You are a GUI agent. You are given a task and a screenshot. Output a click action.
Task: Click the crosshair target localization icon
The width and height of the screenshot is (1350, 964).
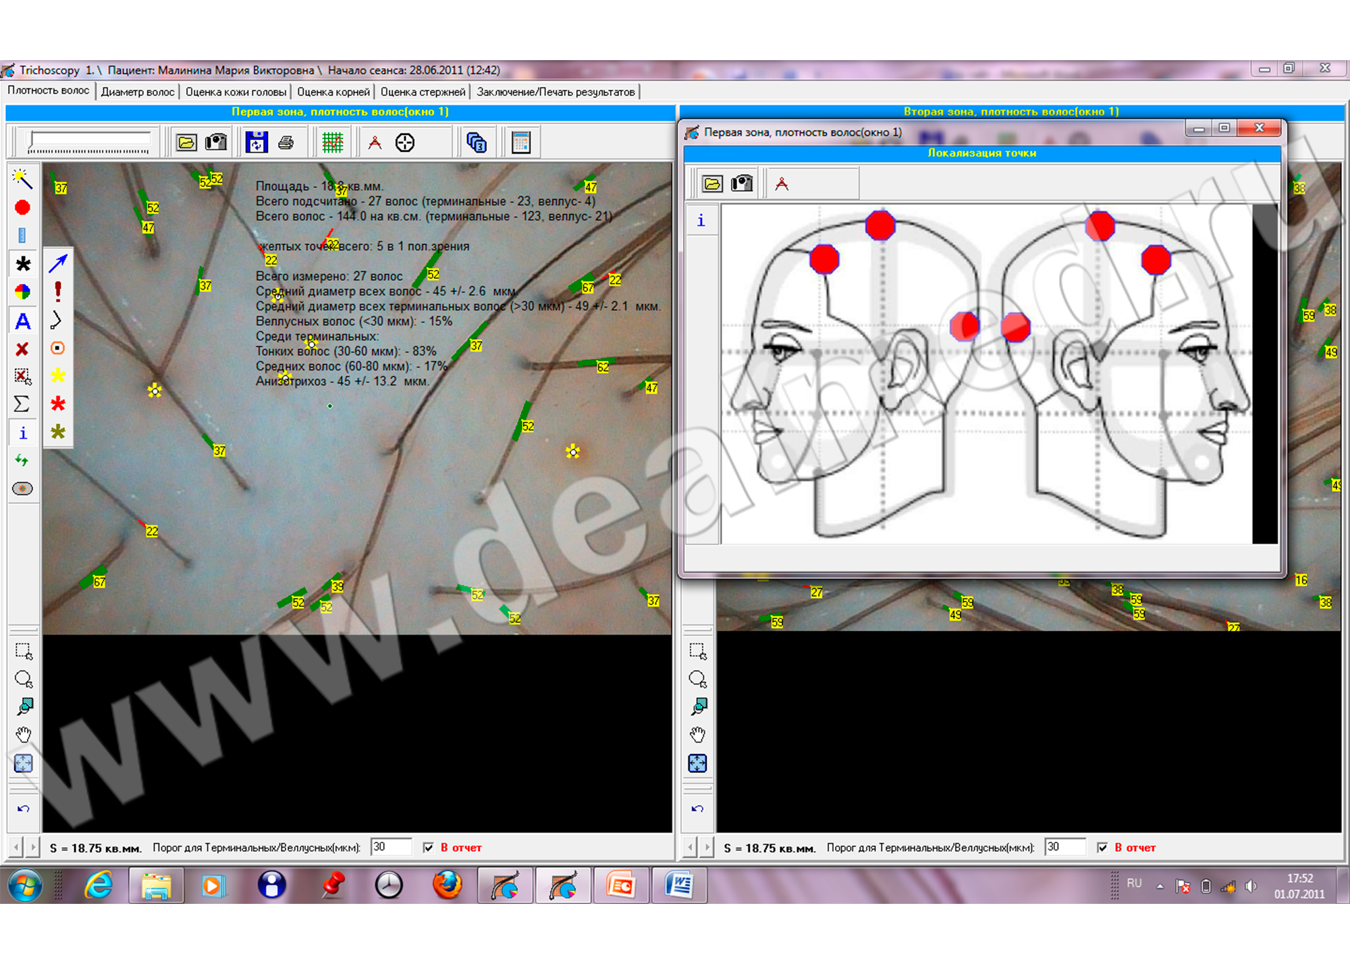point(405,142)
